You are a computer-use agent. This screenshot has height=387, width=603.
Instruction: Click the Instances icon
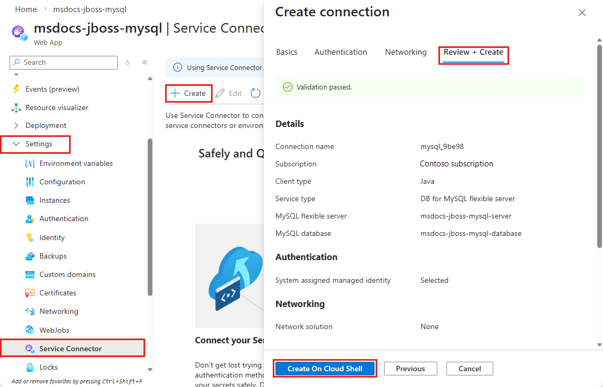click(30, 201)
